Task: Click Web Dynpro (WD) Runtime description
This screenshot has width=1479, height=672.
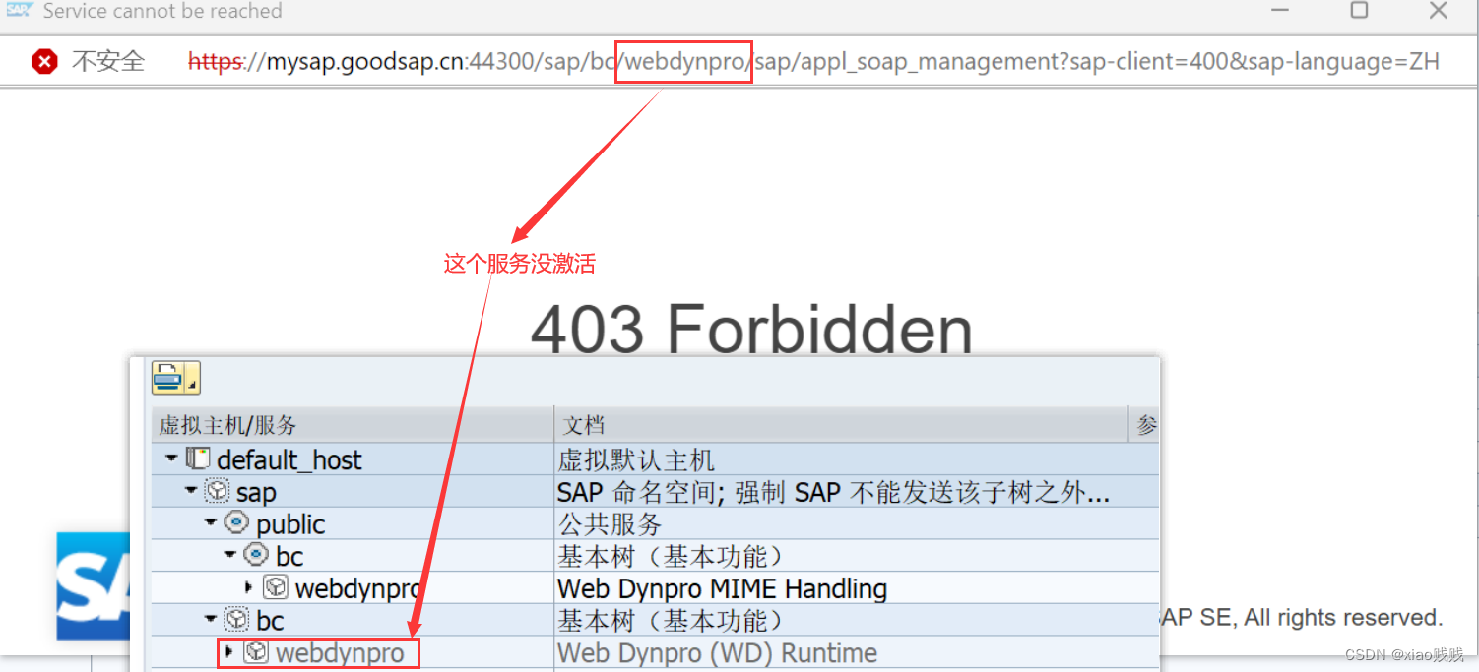Action: 717,653
